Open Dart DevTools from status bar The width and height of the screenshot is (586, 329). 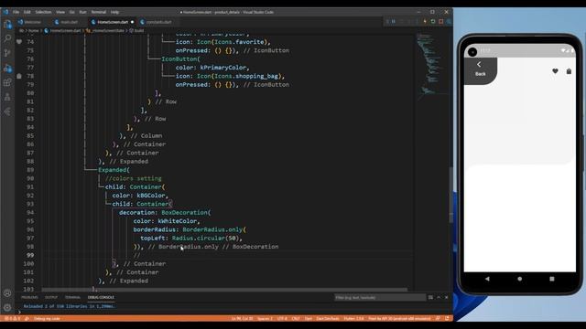(328, 319)
